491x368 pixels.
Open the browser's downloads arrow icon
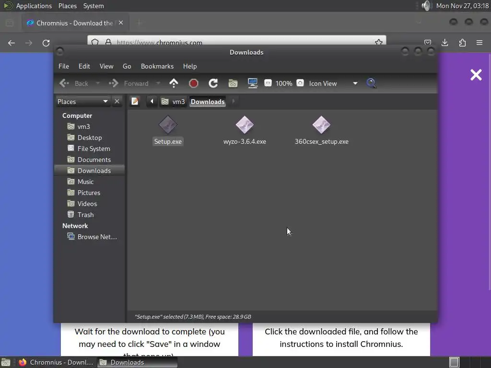pos(444,43)
